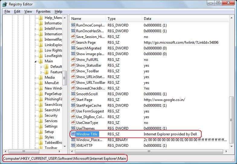The height and width of the screenshot is (164, 237).
Task: Click the status bar registry path
Action: pyautogui.click(x=65, y=159)
